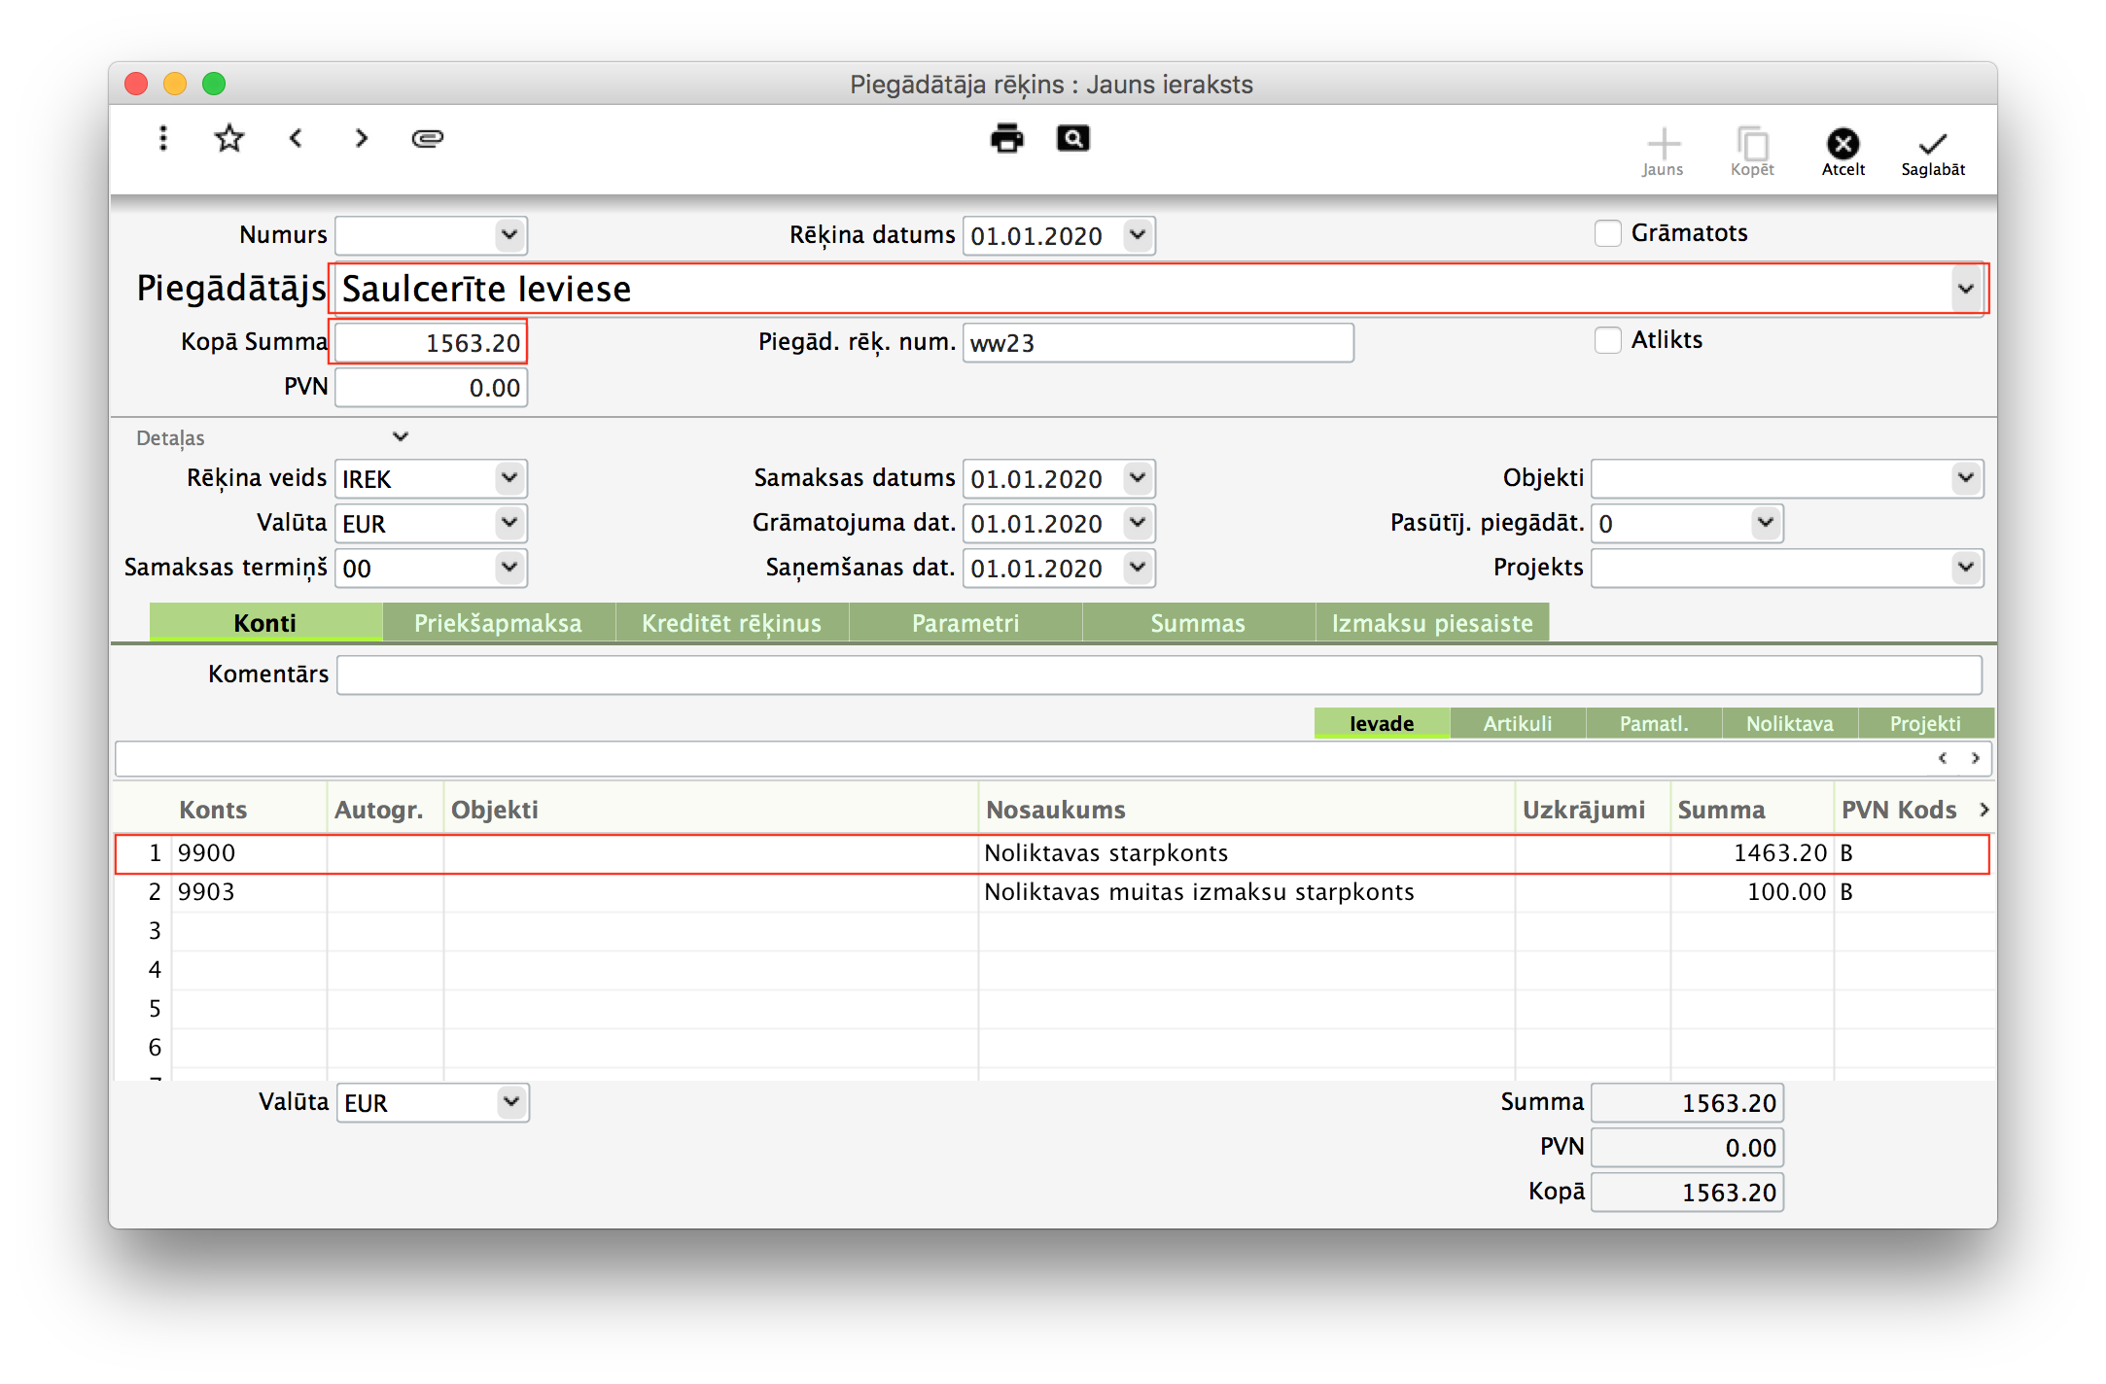Select the Noliktava matrix view
This screenshot has width=2106, height=1384.
point(1790,723)
